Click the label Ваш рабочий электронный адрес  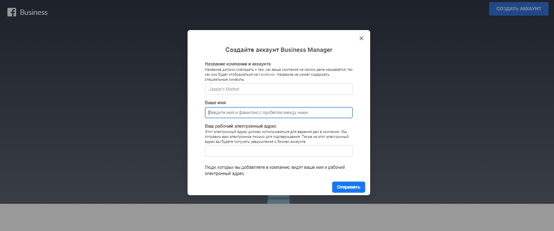click(240, 126)
